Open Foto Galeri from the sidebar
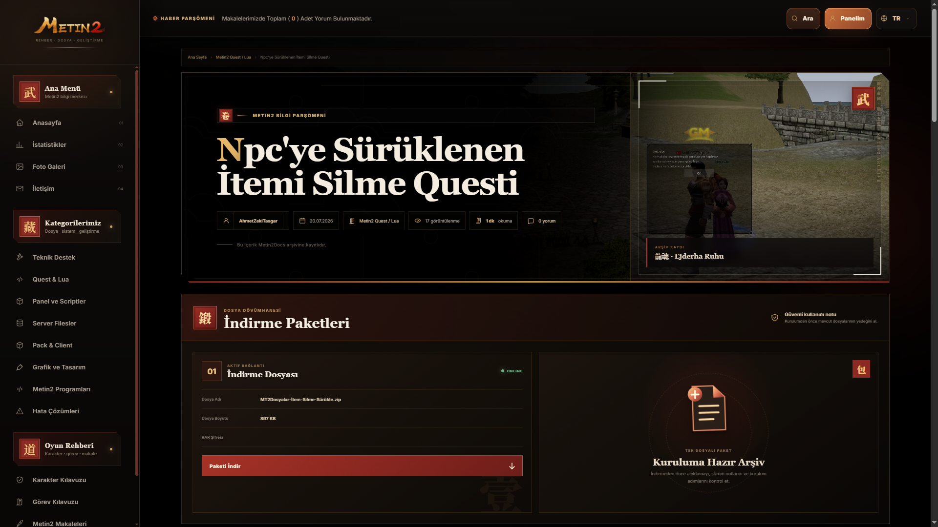Viewport: 938px width, 527px height. coord(69,167)
